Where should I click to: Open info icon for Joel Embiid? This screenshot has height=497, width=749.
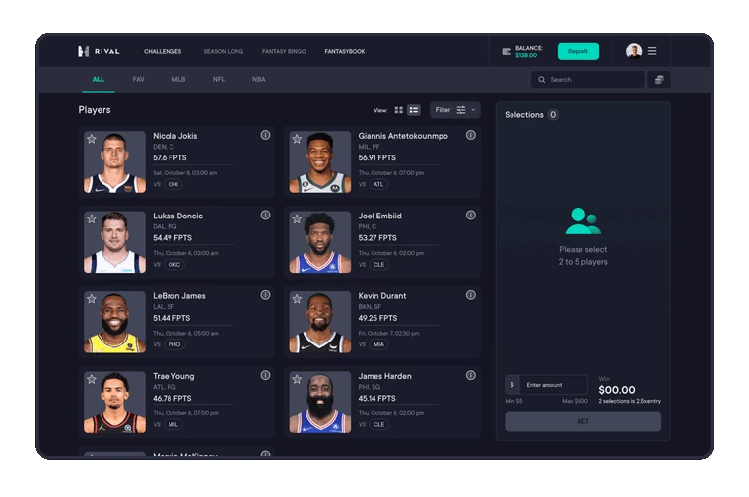(471, 216)
